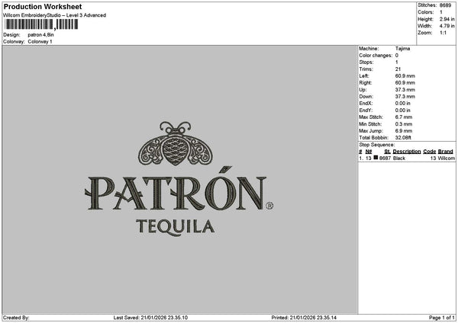Image resolution: width=458 pixels, height=323 pixels.
Task: Click the 'Production Worksheet' title
Action: (43, 6)
